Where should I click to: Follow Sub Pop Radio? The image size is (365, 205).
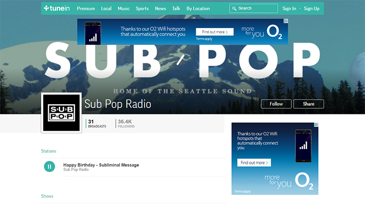[276, 104]
